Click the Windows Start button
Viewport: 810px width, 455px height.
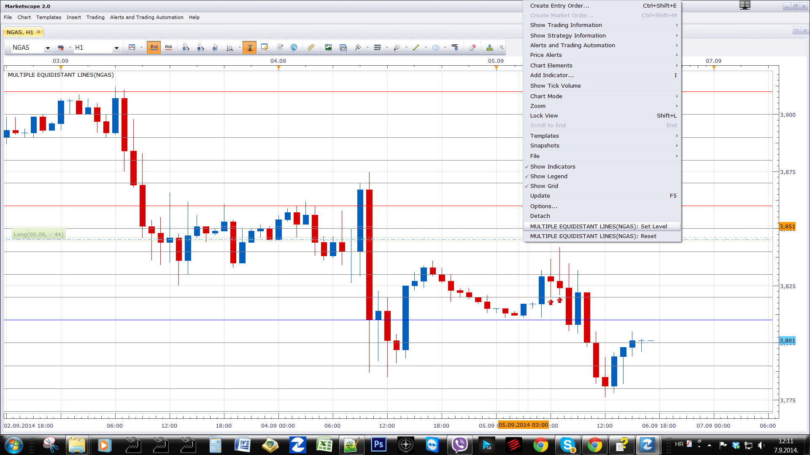point(13,444)
